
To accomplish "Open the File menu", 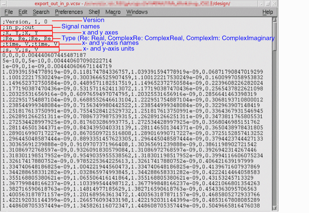I will [x=9, y=12].
